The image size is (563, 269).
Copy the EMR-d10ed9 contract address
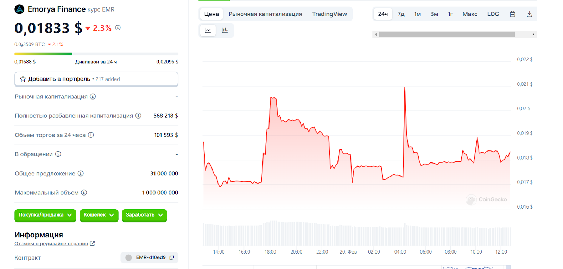coord(172,257)
